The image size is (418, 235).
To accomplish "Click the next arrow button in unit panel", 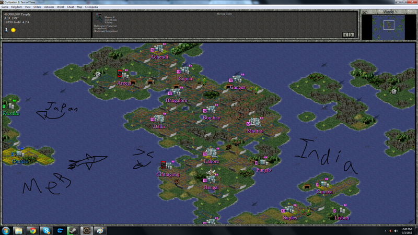I will coord(351,34).
